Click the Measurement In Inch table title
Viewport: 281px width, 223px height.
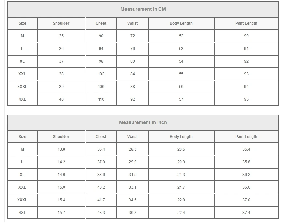143,122
